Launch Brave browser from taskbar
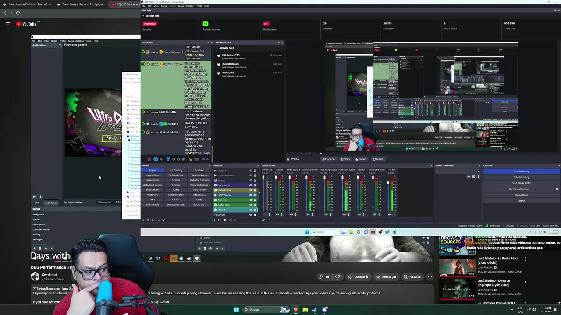The image size is (561, 315). coord(295,310)
